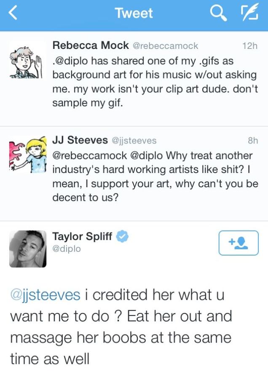Open JJ Steeves' reply tweet text

155,176
